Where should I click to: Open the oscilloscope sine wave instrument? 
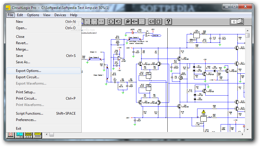20,135
